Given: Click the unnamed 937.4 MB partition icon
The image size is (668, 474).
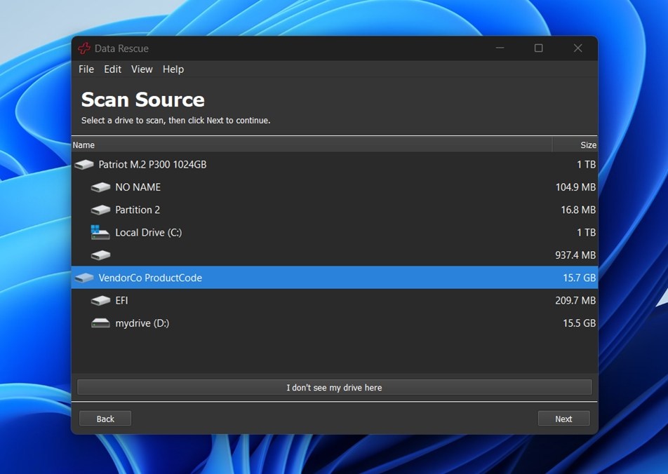Looking at the screenshot, I should (101, 255).
